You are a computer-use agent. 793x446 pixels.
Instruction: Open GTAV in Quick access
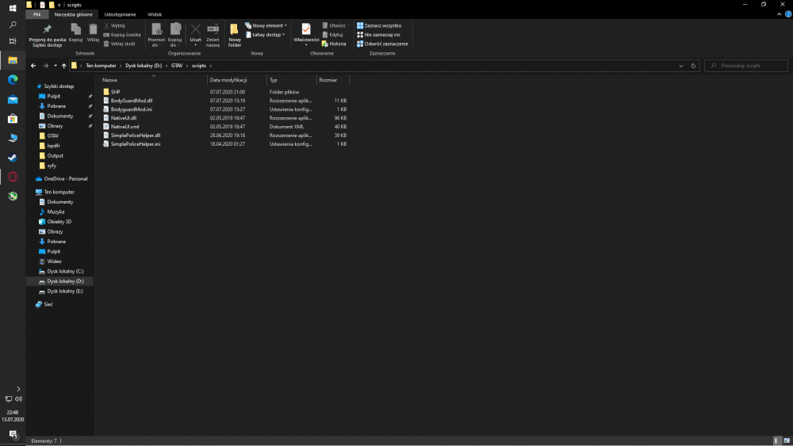[52, 136]
